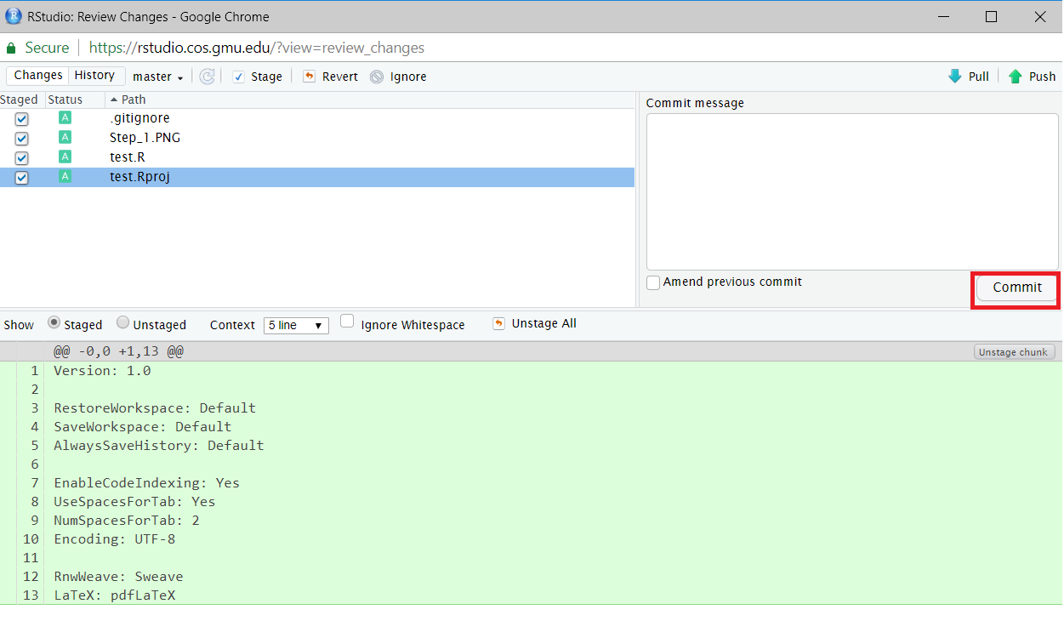Click diff line 'NumSpacesForTab: 2'
This screenshot has width=1064, height=638.
tap(127, 521)
